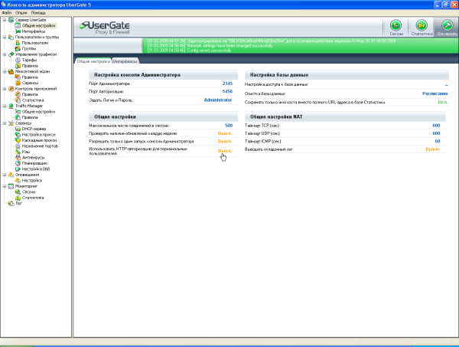459x347 pixels.
Task: Click the Administrator login link
Action: coord(218,100)
